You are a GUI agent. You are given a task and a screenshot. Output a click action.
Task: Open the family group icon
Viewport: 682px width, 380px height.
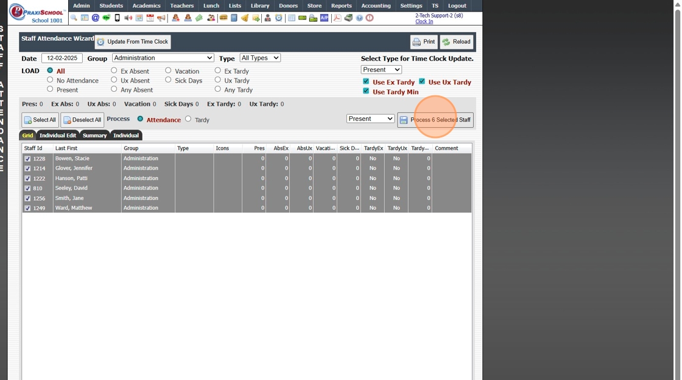coord(211,18)
